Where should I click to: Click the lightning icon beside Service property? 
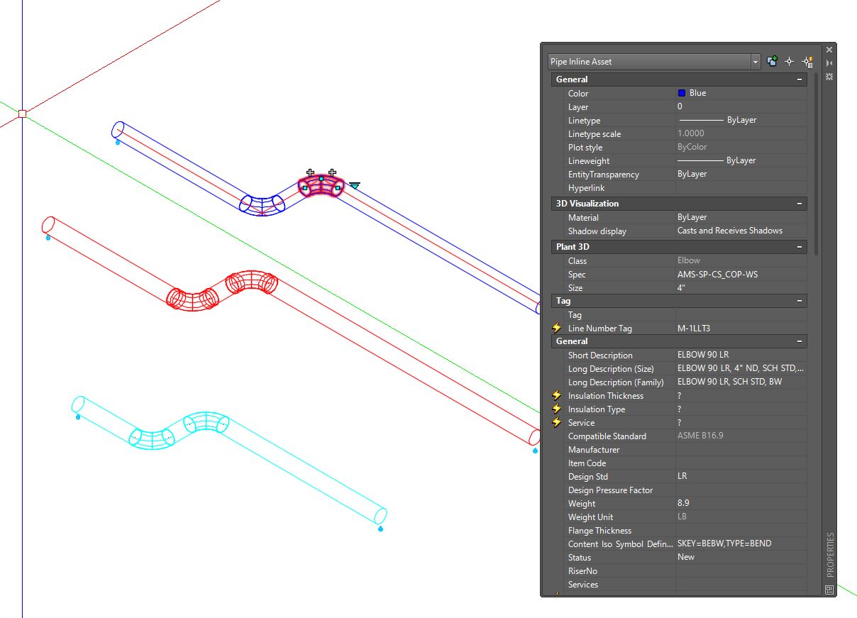556,422
